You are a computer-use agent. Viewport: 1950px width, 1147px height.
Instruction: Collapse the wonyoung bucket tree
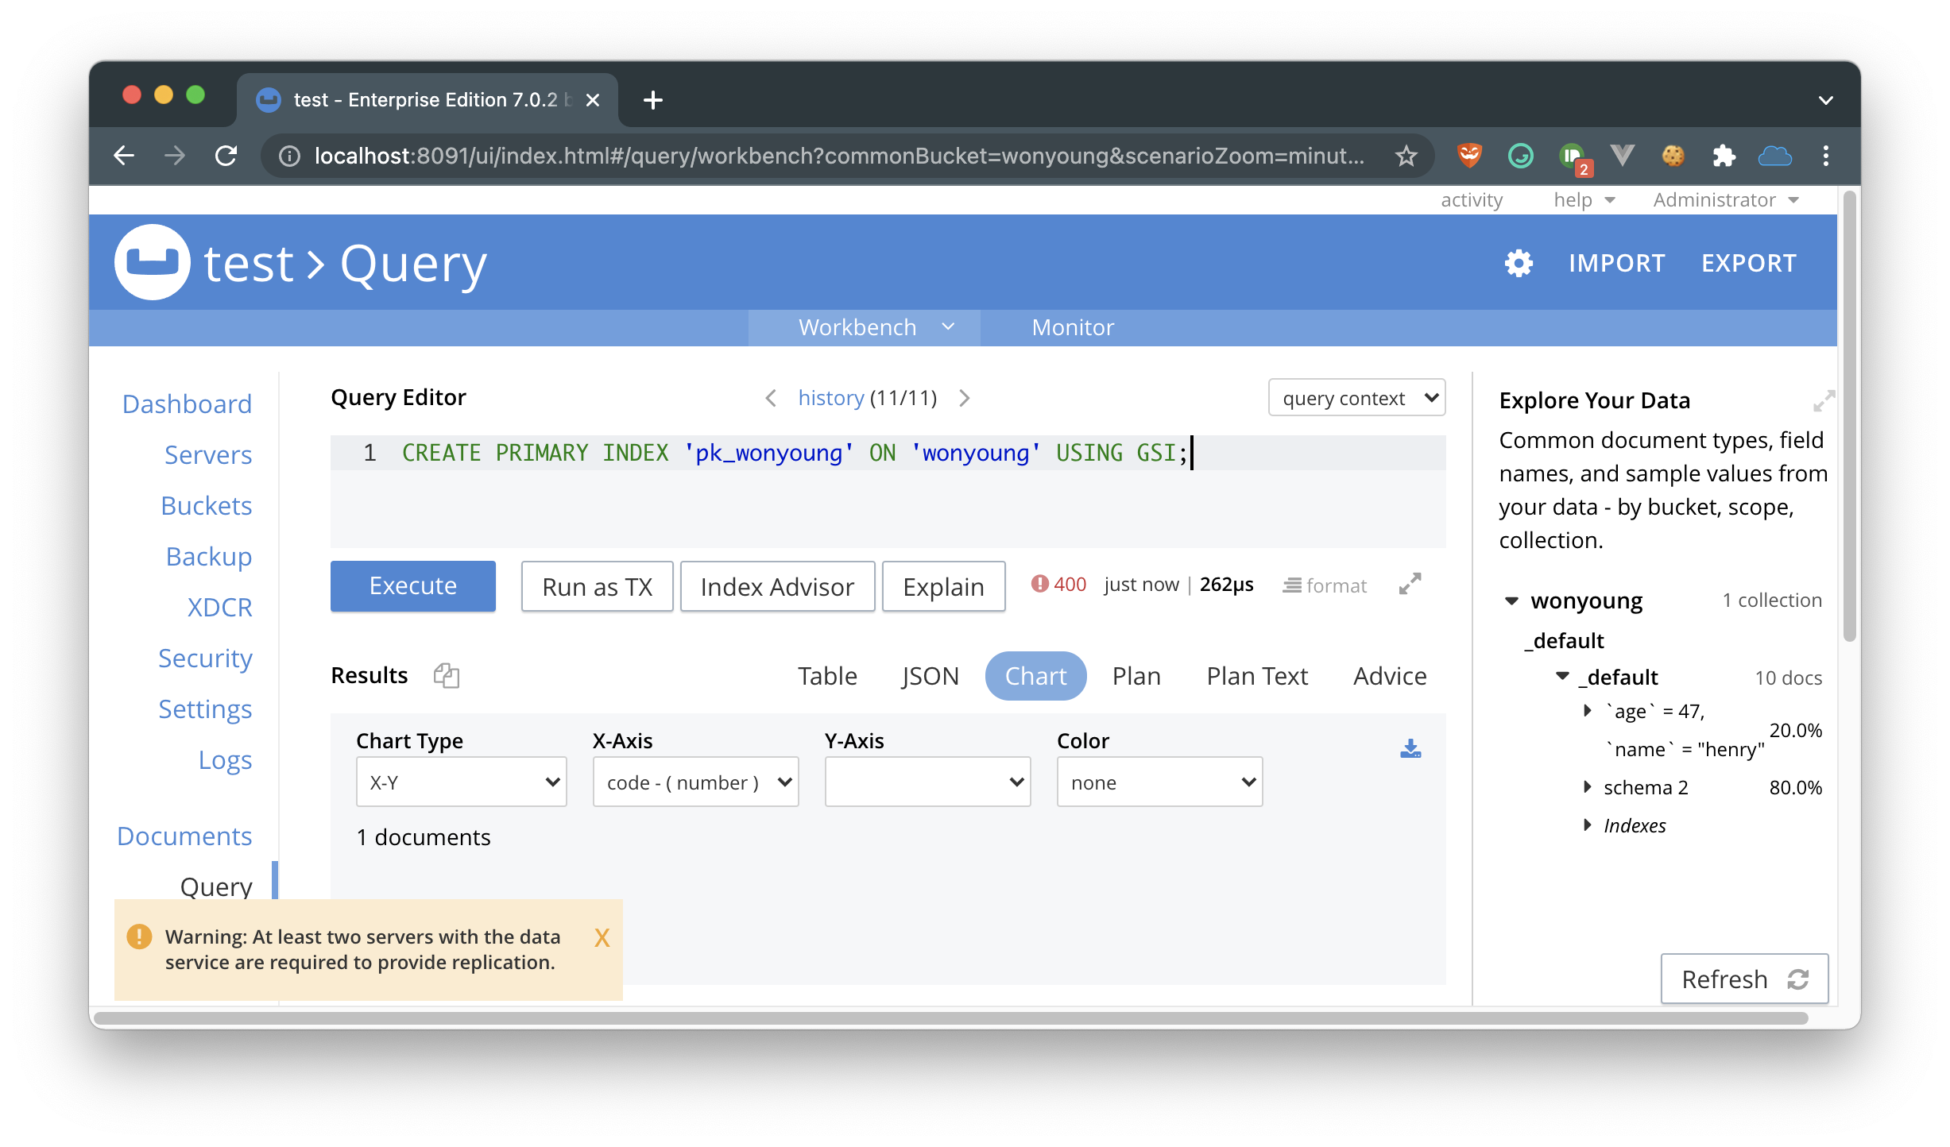pos(1511,601)
